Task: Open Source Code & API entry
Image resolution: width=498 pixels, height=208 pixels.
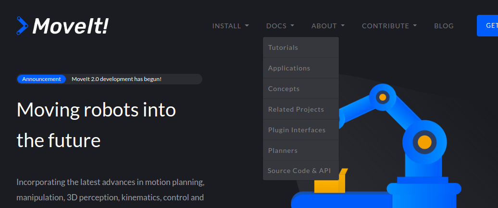Action: 301,171
